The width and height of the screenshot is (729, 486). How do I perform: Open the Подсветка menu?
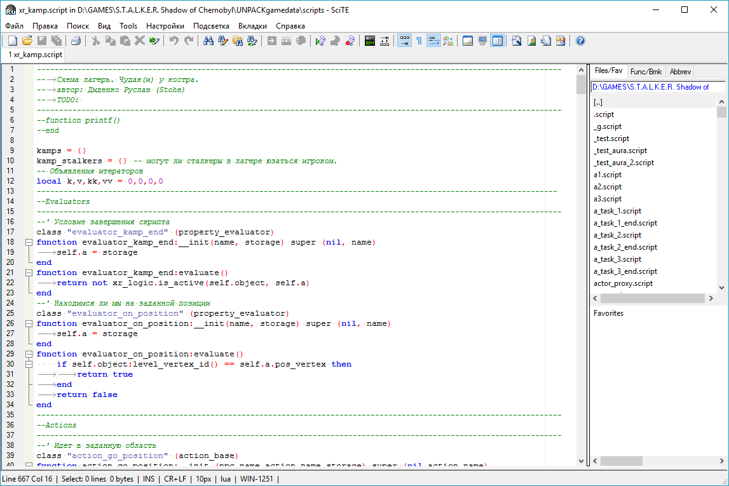click(x=211, y=26)
